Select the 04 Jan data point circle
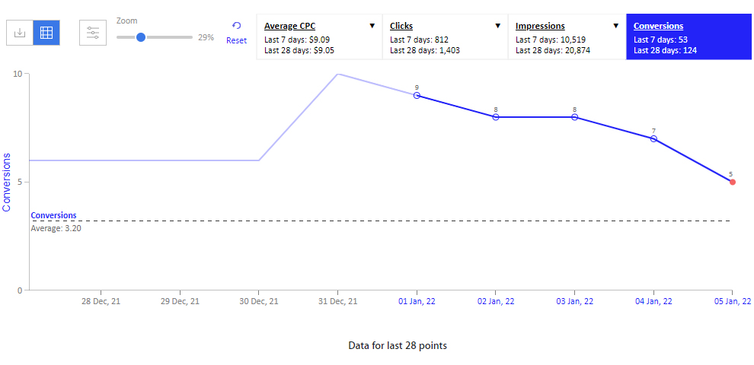 coord(653,139)
